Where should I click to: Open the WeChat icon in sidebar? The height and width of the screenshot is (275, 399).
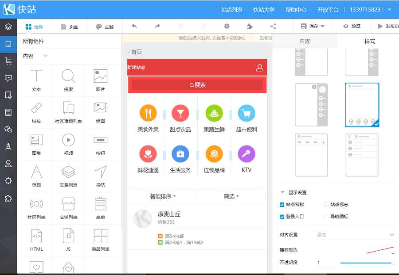click(x=8, y=130)
